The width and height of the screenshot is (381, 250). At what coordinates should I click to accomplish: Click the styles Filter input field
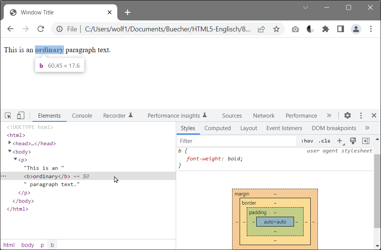tap(227, 141)
